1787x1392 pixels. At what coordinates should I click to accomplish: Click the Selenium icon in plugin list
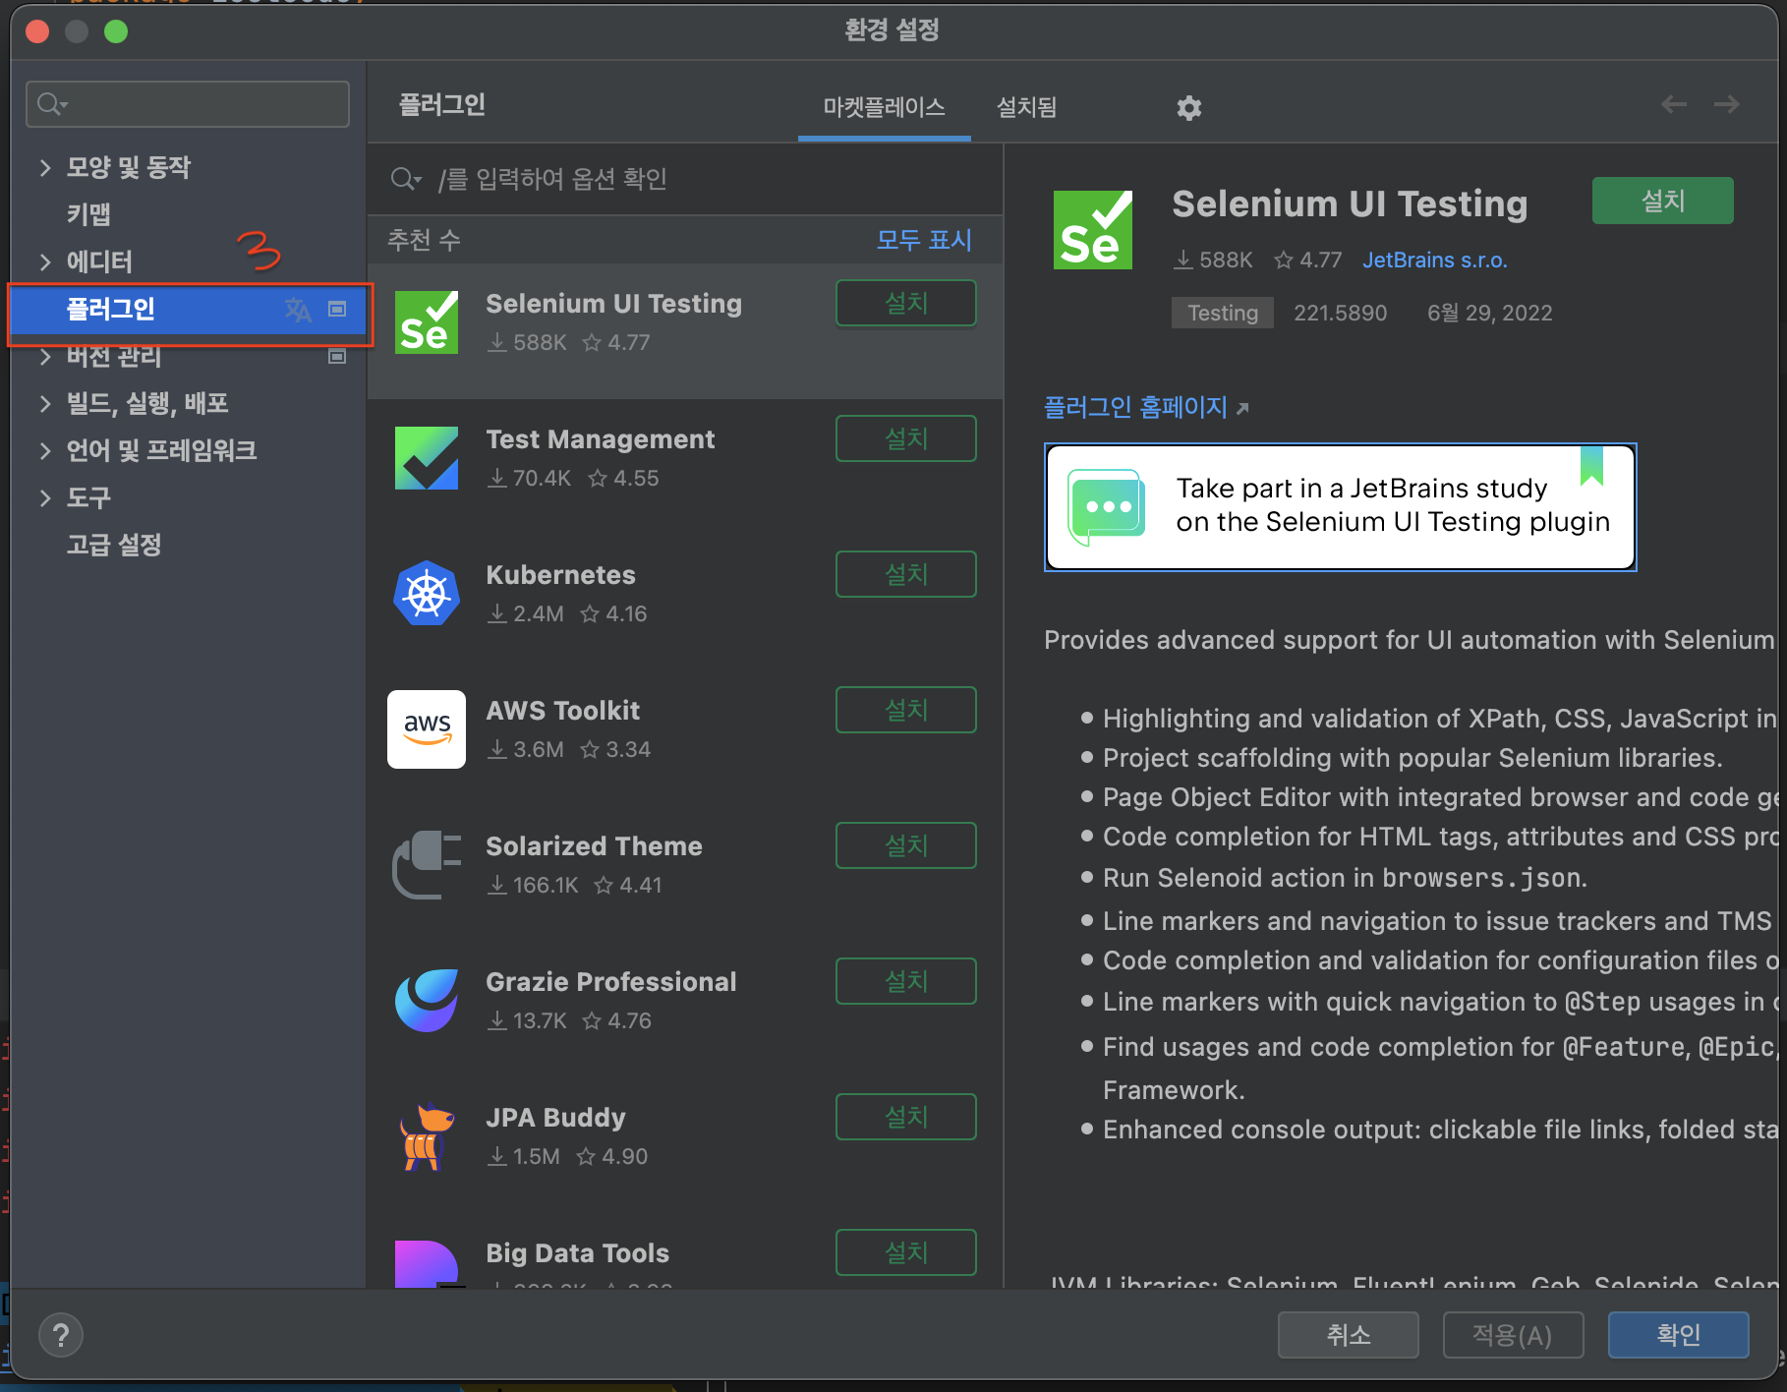coord(427,322)
